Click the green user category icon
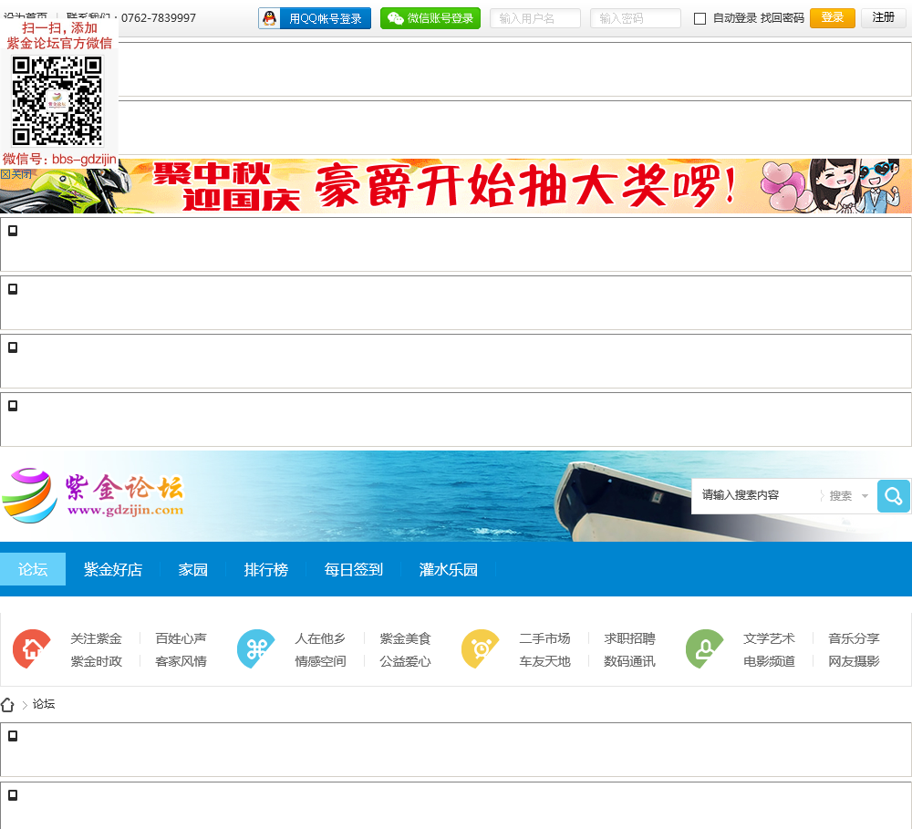This screenshot has width=912, height=829. 705,649
